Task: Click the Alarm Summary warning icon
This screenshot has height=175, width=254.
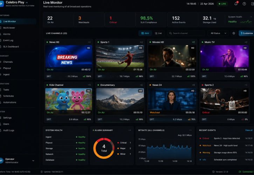Action: 93,130
